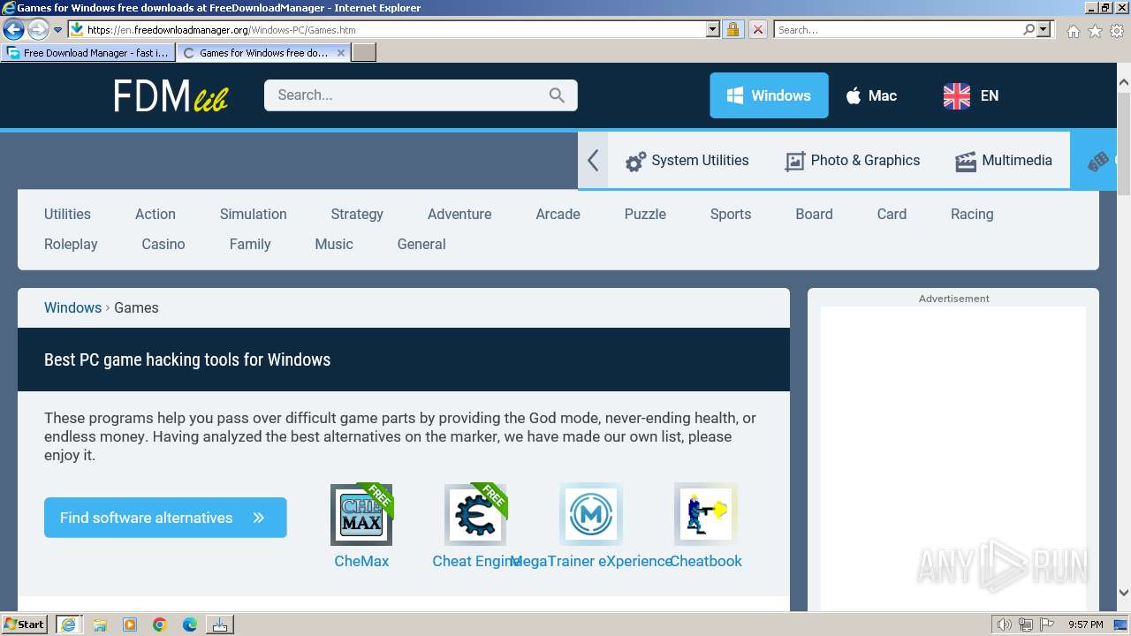Open the Action games subcategory

tap(156, 214)
